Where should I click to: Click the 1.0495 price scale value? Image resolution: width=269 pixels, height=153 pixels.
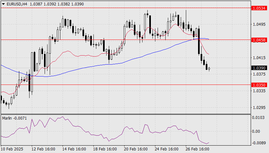[x=259, y=24]
